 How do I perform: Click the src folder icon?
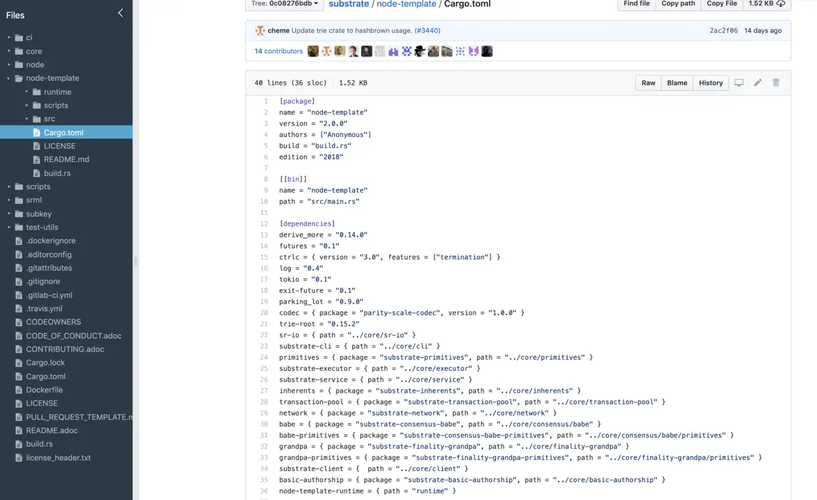pos(38,119)
